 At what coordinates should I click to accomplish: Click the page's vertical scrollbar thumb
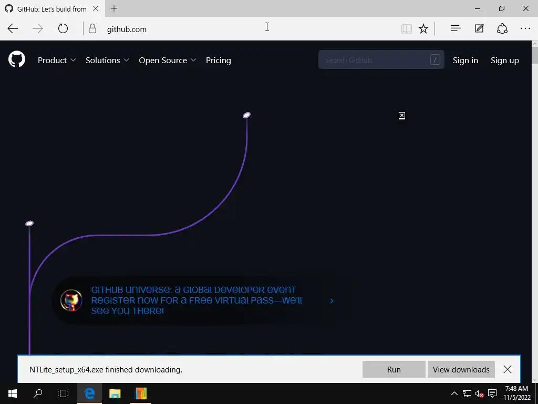point(534,55)
